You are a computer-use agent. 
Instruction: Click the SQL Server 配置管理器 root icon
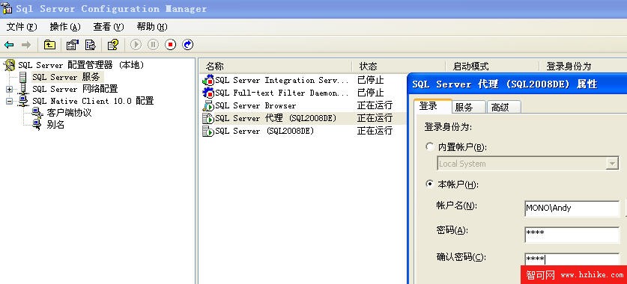[x=9, y=65]
